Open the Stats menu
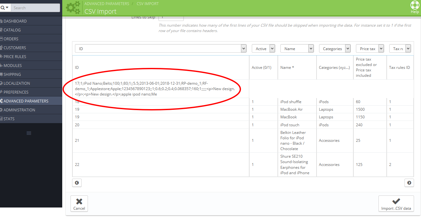 click(x=31, y=119)
